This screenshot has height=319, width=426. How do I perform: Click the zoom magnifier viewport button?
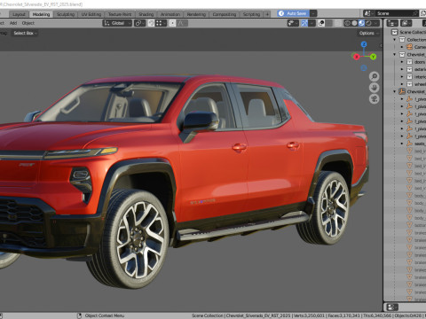pyautogui.click(x=375, y=76)
